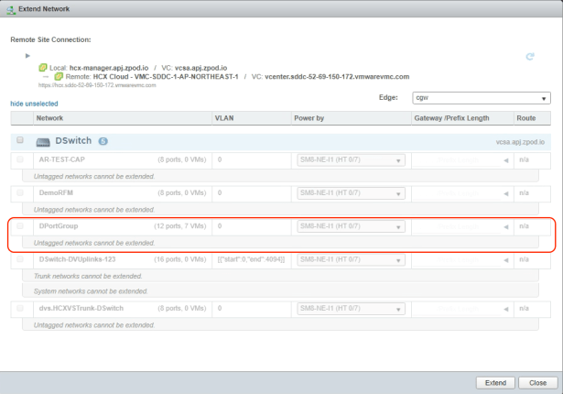Click the Extend Network title icon
563x394 pixels.
point(10,9)
